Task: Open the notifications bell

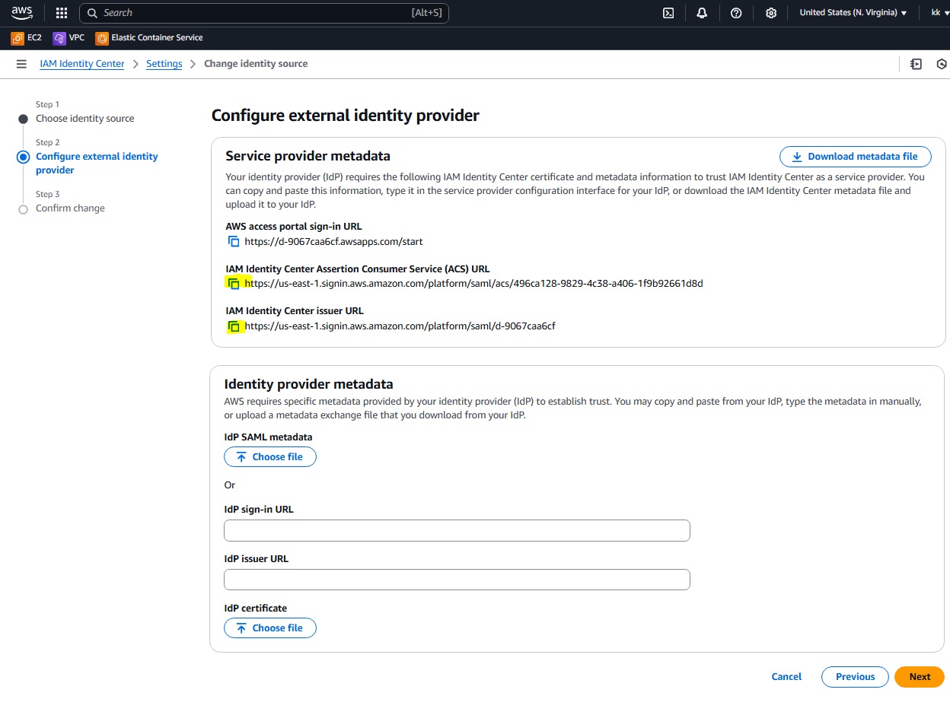Action: [702, 13]
